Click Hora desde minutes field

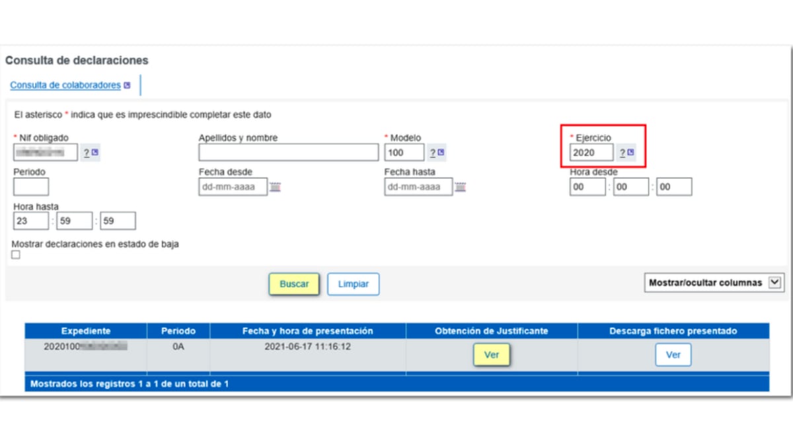[631, 187]
